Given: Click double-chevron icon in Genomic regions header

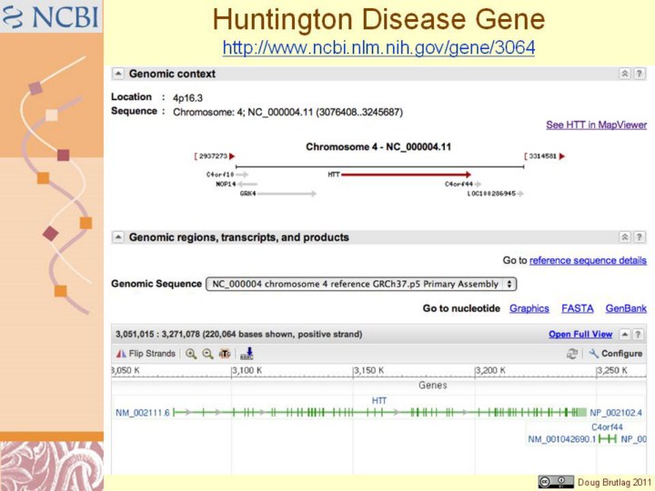Looking at the screenshot, I should [624, 237].
